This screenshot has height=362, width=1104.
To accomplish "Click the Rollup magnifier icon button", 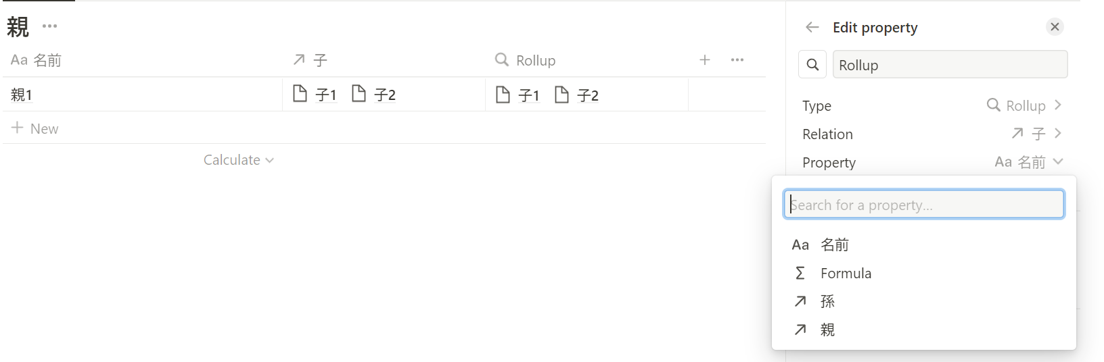I will coord(812,65).
